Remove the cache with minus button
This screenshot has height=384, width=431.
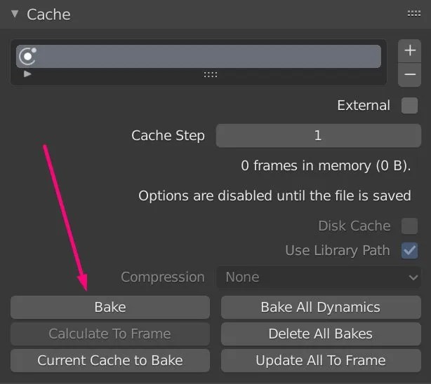tap(410, 74)
